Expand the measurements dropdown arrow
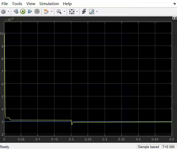 [97, 11]
